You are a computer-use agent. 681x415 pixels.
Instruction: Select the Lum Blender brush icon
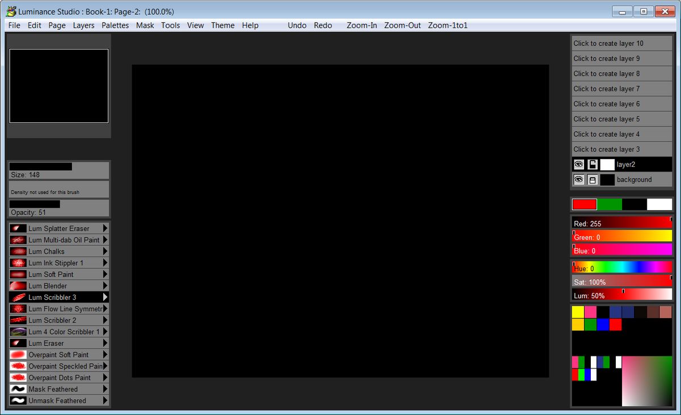[x=18, y=286]
